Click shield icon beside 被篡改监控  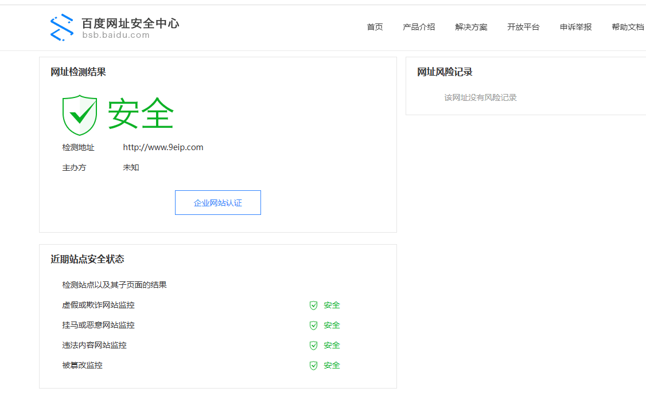pos(313,366)
